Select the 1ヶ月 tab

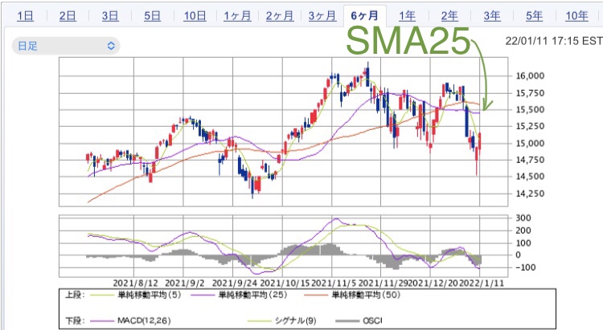pyautogui.click(x=236, y=15)
